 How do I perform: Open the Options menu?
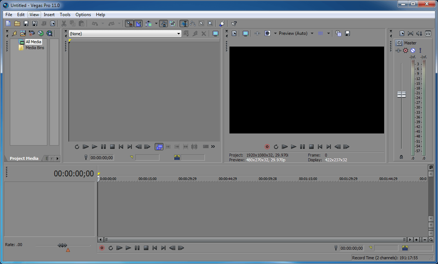83,15
